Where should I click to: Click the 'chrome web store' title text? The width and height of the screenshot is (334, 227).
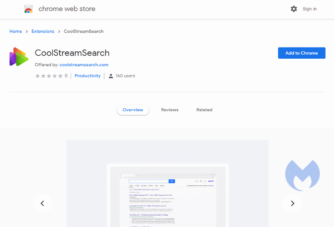coord(67,9)
